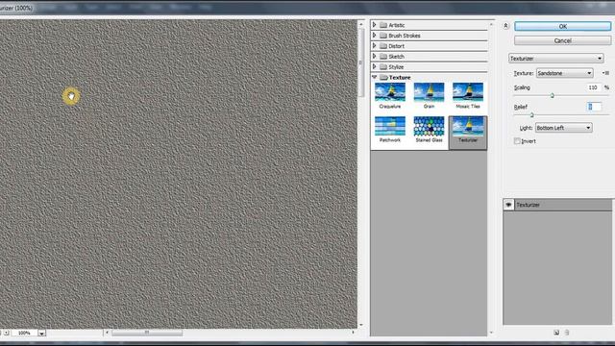Click the delete effect layer trash icon
Screen dimensions: 615x346
(567, 333)
